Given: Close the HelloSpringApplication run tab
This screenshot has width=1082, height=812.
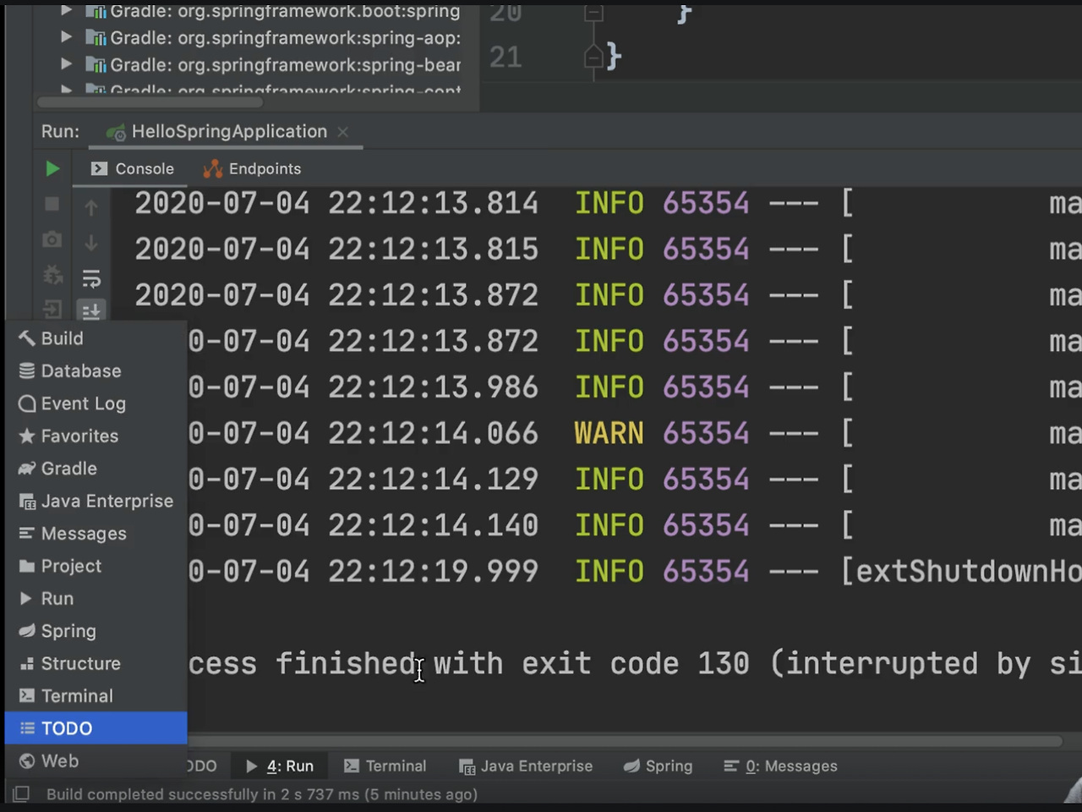Looking at the screenshot, I should (342, 131).
